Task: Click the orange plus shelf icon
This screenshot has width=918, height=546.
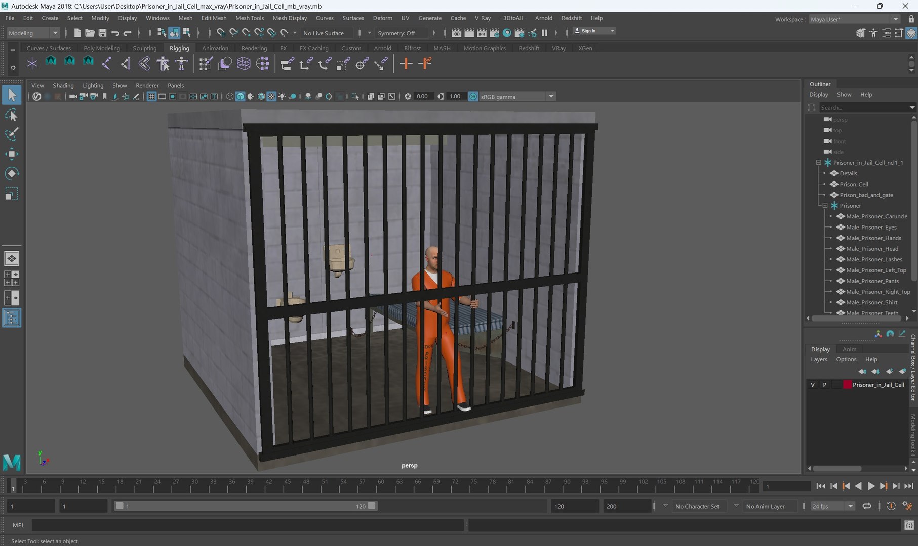Action: (406, 63)
